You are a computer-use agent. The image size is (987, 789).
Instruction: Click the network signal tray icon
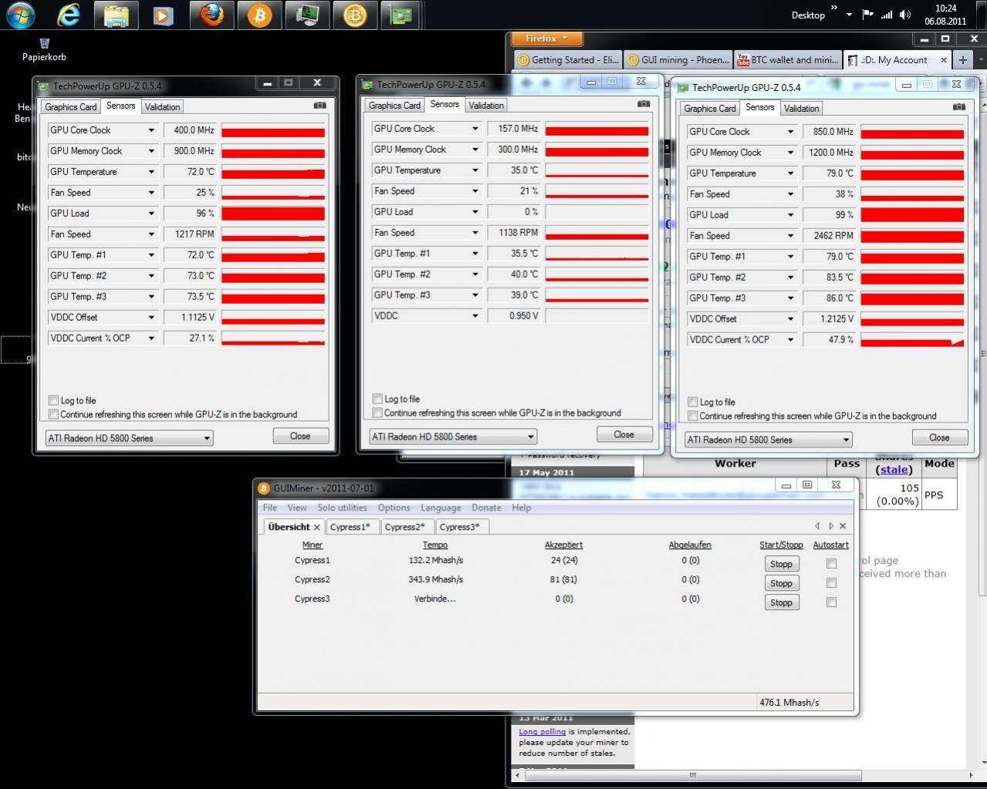tap(887, 15)
